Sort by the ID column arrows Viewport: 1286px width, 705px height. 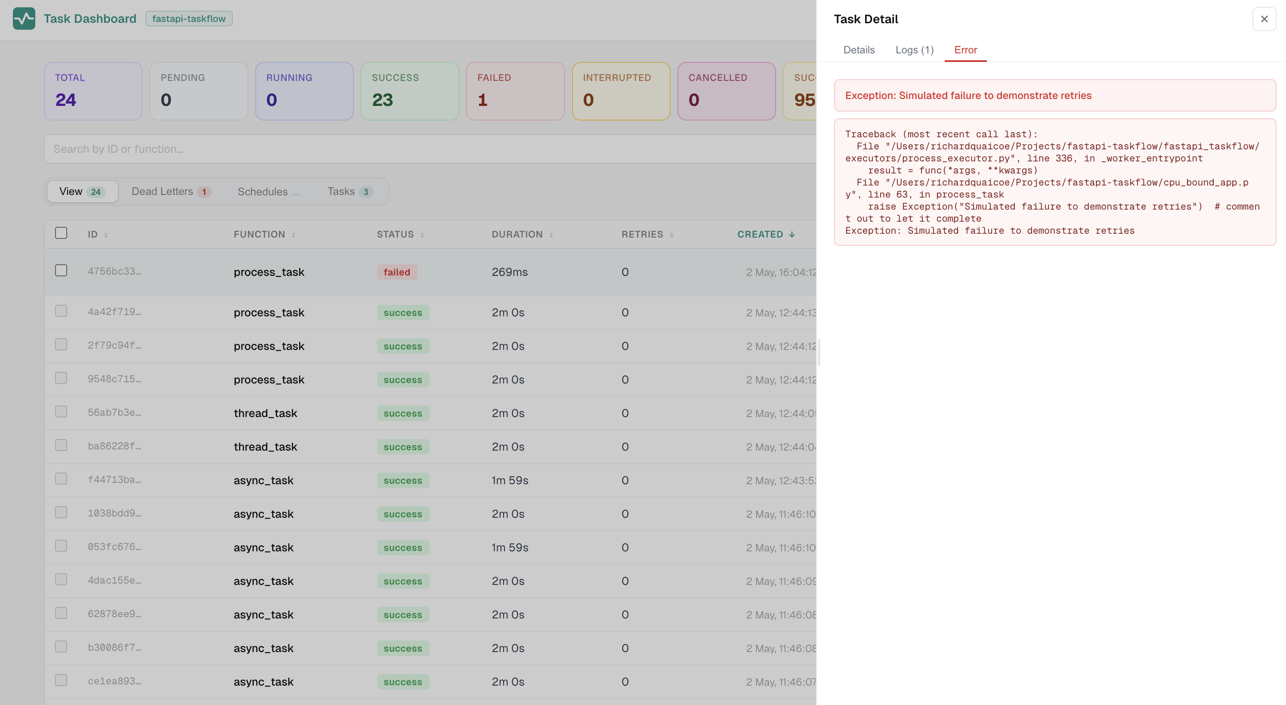coord(106,235)
